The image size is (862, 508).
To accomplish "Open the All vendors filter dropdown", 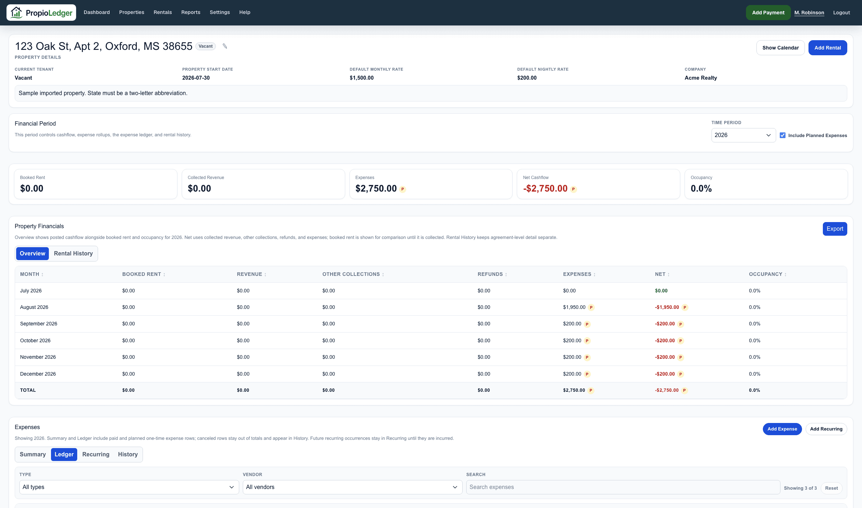I will [x=352, y=487].
